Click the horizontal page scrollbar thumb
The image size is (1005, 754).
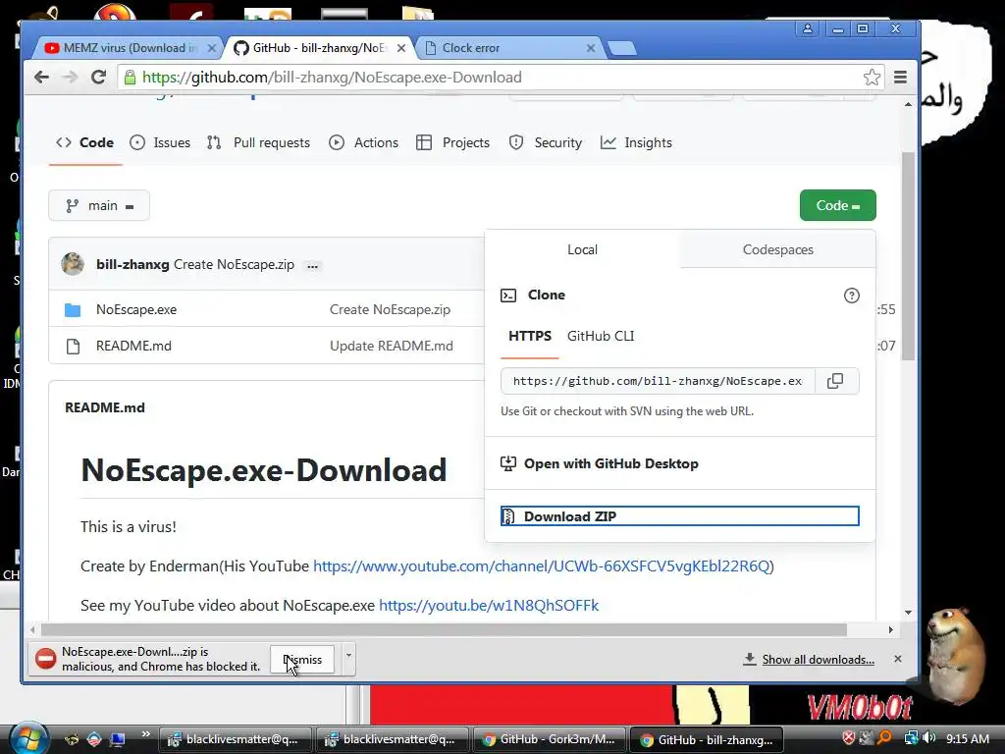444,629
